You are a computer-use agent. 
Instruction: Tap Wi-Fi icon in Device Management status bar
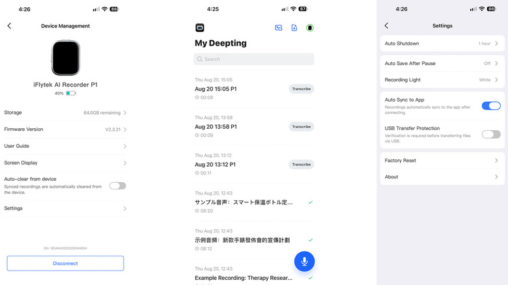click(104, 9)
